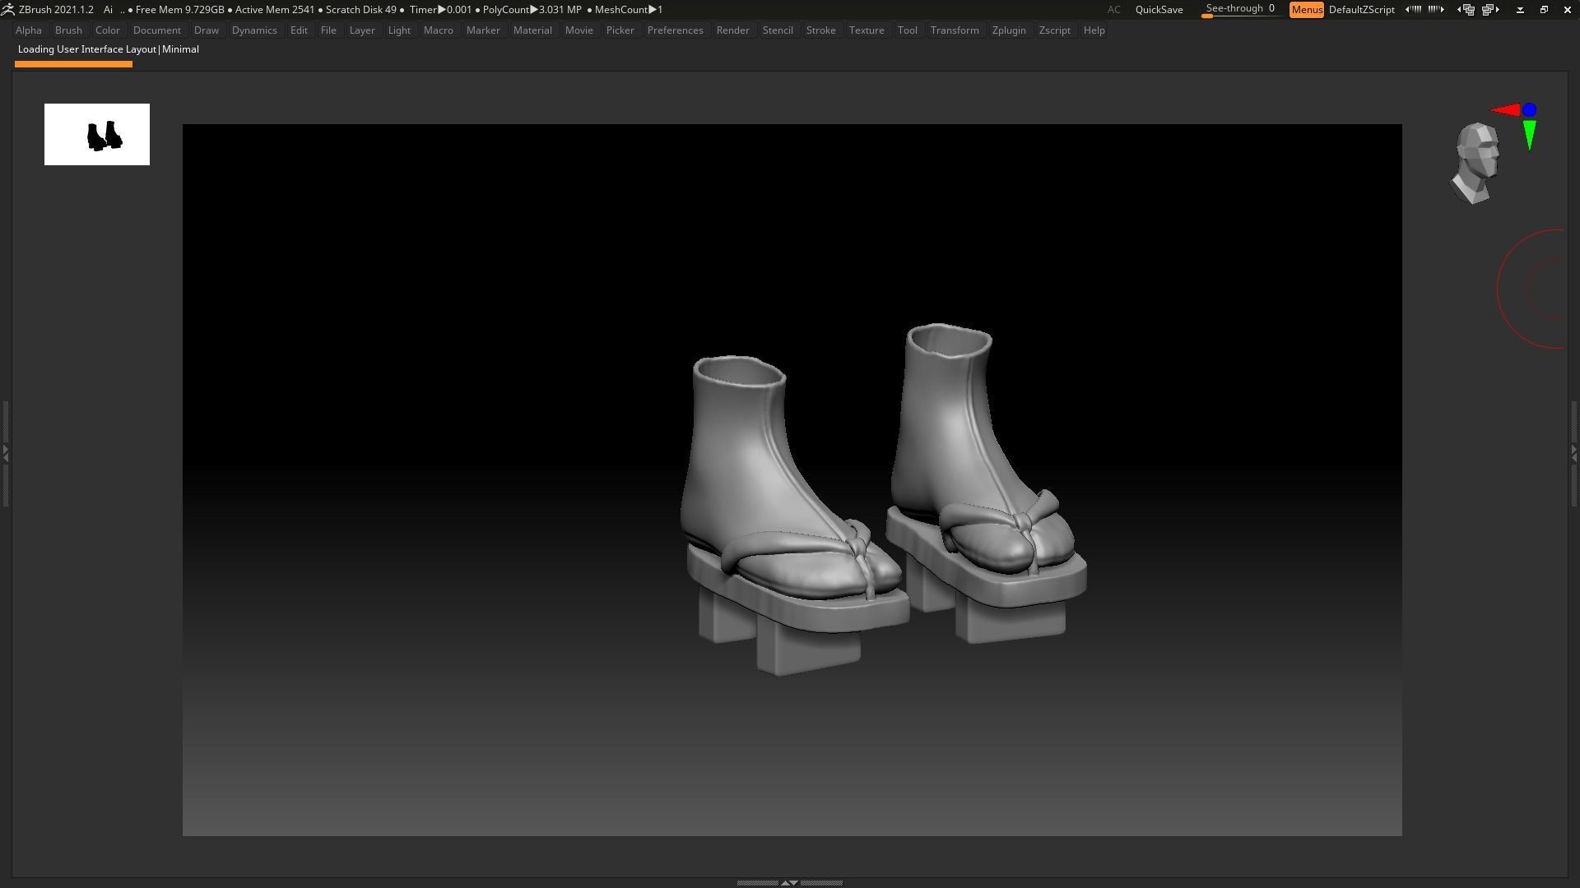Adjust the See-through slider
Image resolution: width=1580 pixels, height=888 pixels.
[x=1241, y=10]
